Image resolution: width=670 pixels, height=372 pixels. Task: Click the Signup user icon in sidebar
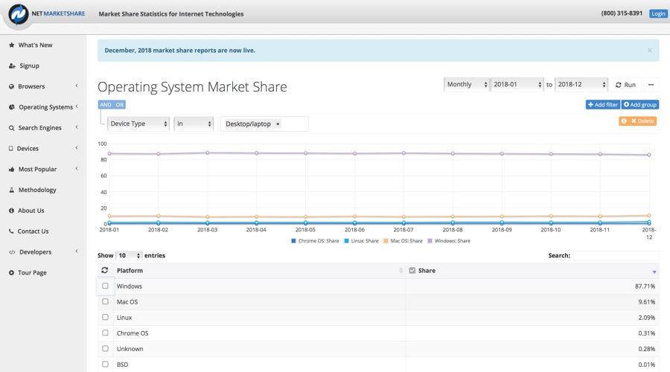point(11,66)
